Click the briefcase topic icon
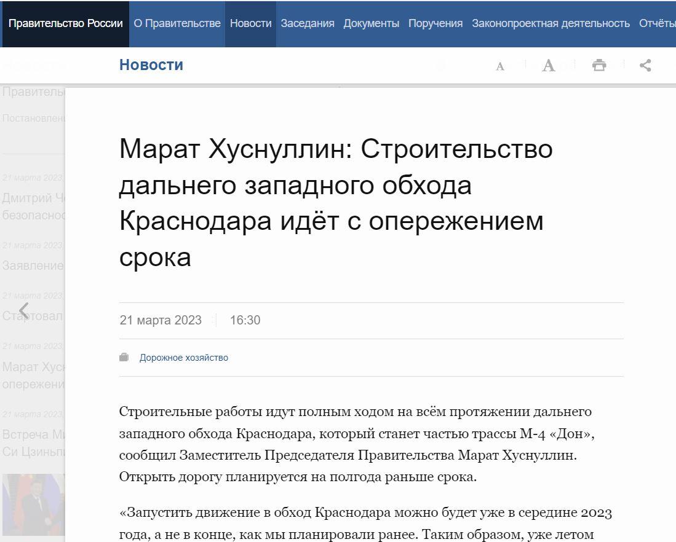676x542 pixels. point(124,357)
